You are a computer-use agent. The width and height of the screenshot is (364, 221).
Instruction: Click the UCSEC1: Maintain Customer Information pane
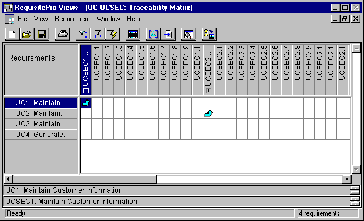(177, 202)
